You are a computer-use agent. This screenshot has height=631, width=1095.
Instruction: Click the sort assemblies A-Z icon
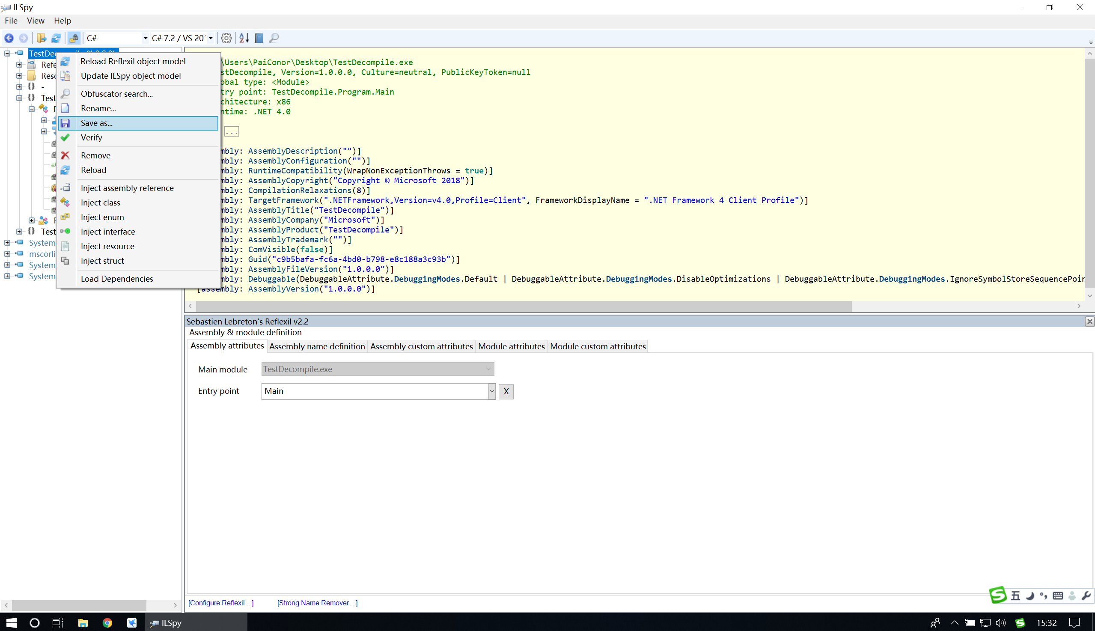point(244,38)
